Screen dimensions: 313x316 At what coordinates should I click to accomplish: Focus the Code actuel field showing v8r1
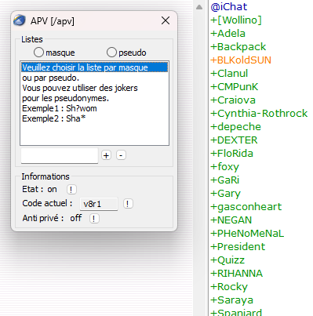coord(99,204)
